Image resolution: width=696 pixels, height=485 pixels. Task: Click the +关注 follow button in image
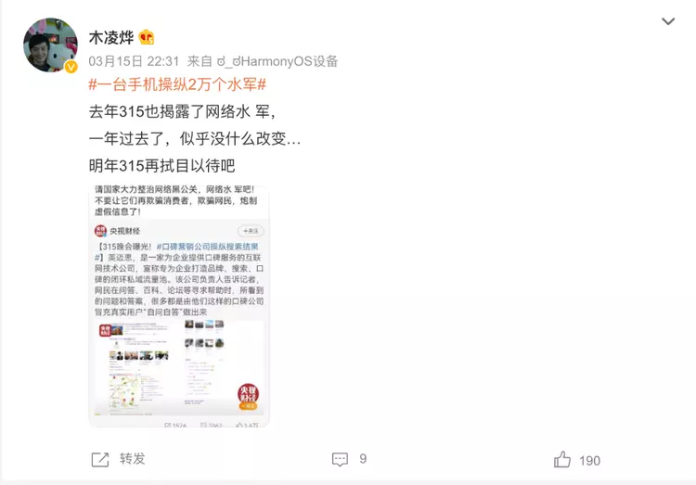251,231
